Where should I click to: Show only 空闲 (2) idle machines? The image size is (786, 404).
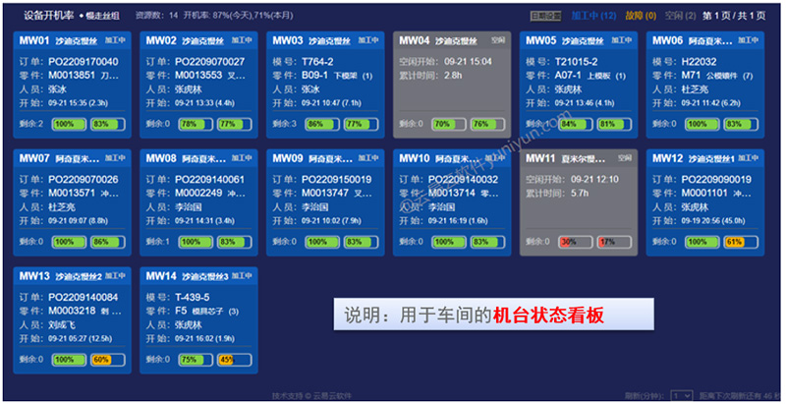[681, 17]
